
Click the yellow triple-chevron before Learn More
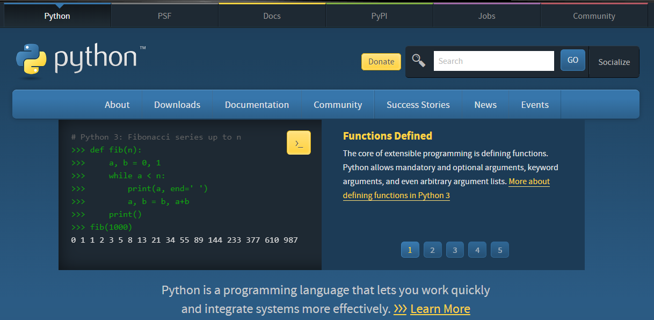(400, 309)
